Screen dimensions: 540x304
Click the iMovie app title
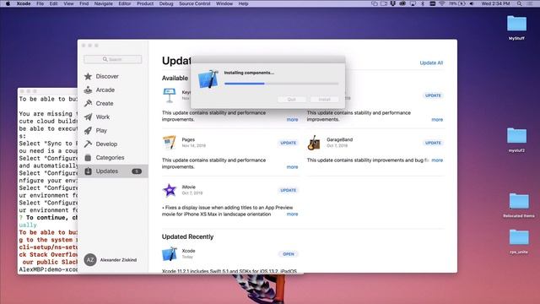[x=189, y=187]
